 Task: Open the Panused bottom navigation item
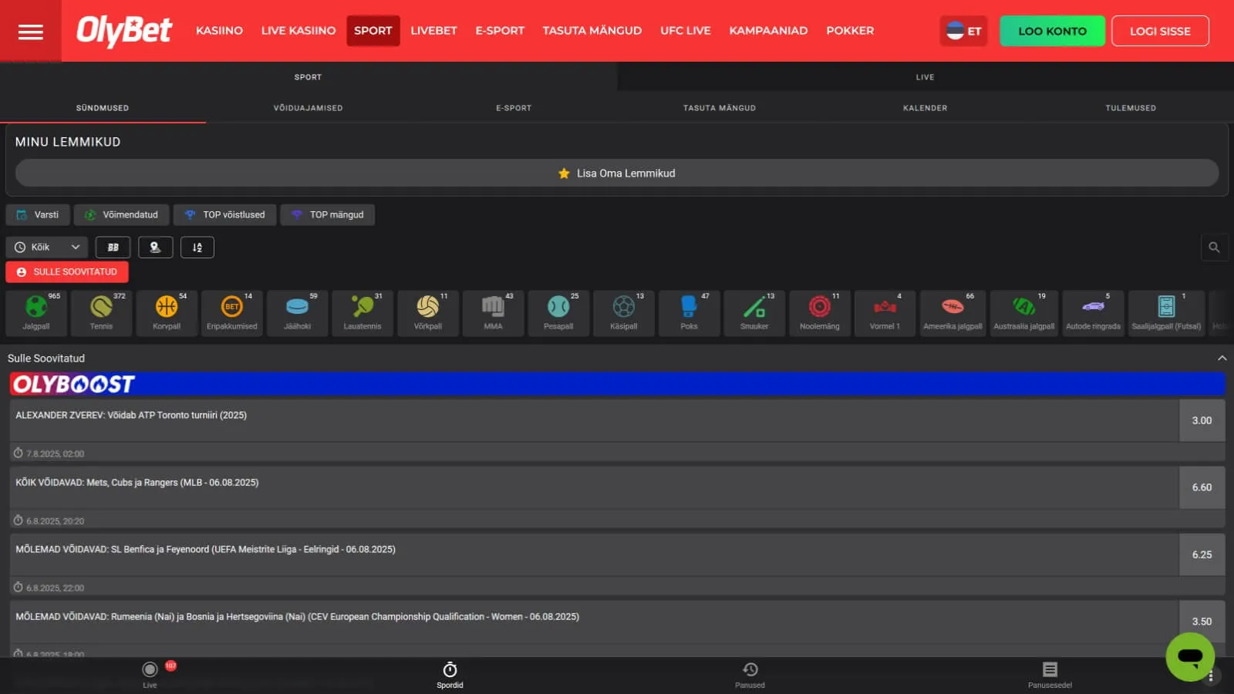[750, 675]
